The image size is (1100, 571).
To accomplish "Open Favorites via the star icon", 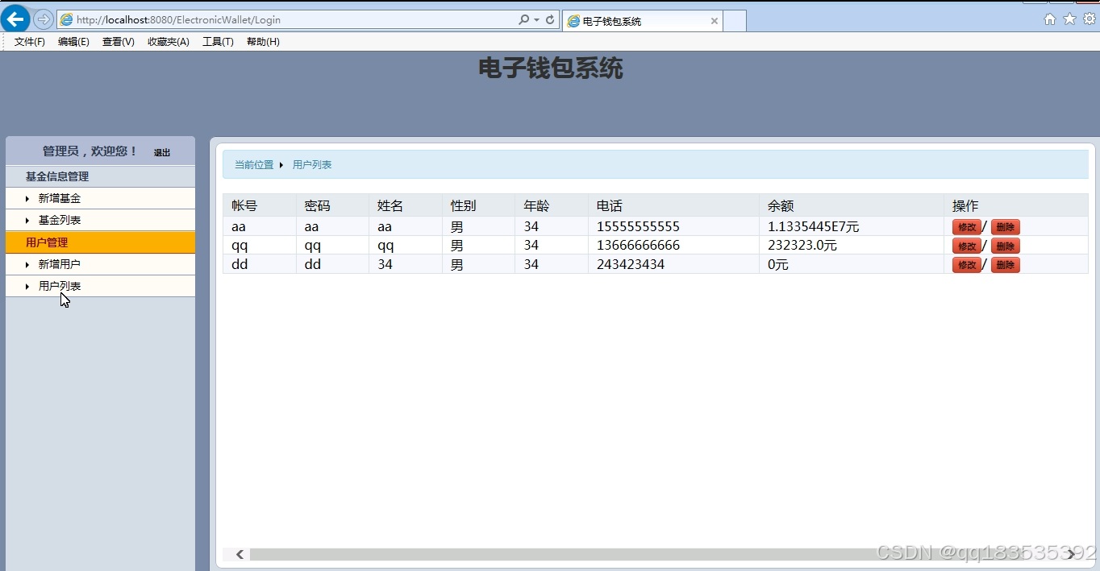I will tap(1069, 17).
